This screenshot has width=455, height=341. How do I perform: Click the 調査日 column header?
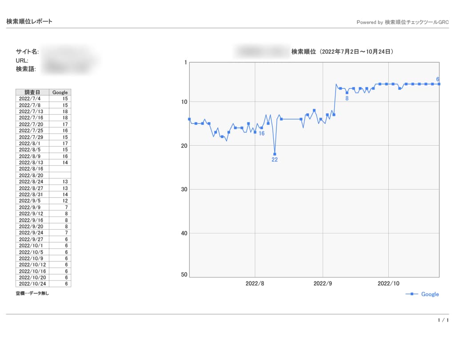pos(32,92)
